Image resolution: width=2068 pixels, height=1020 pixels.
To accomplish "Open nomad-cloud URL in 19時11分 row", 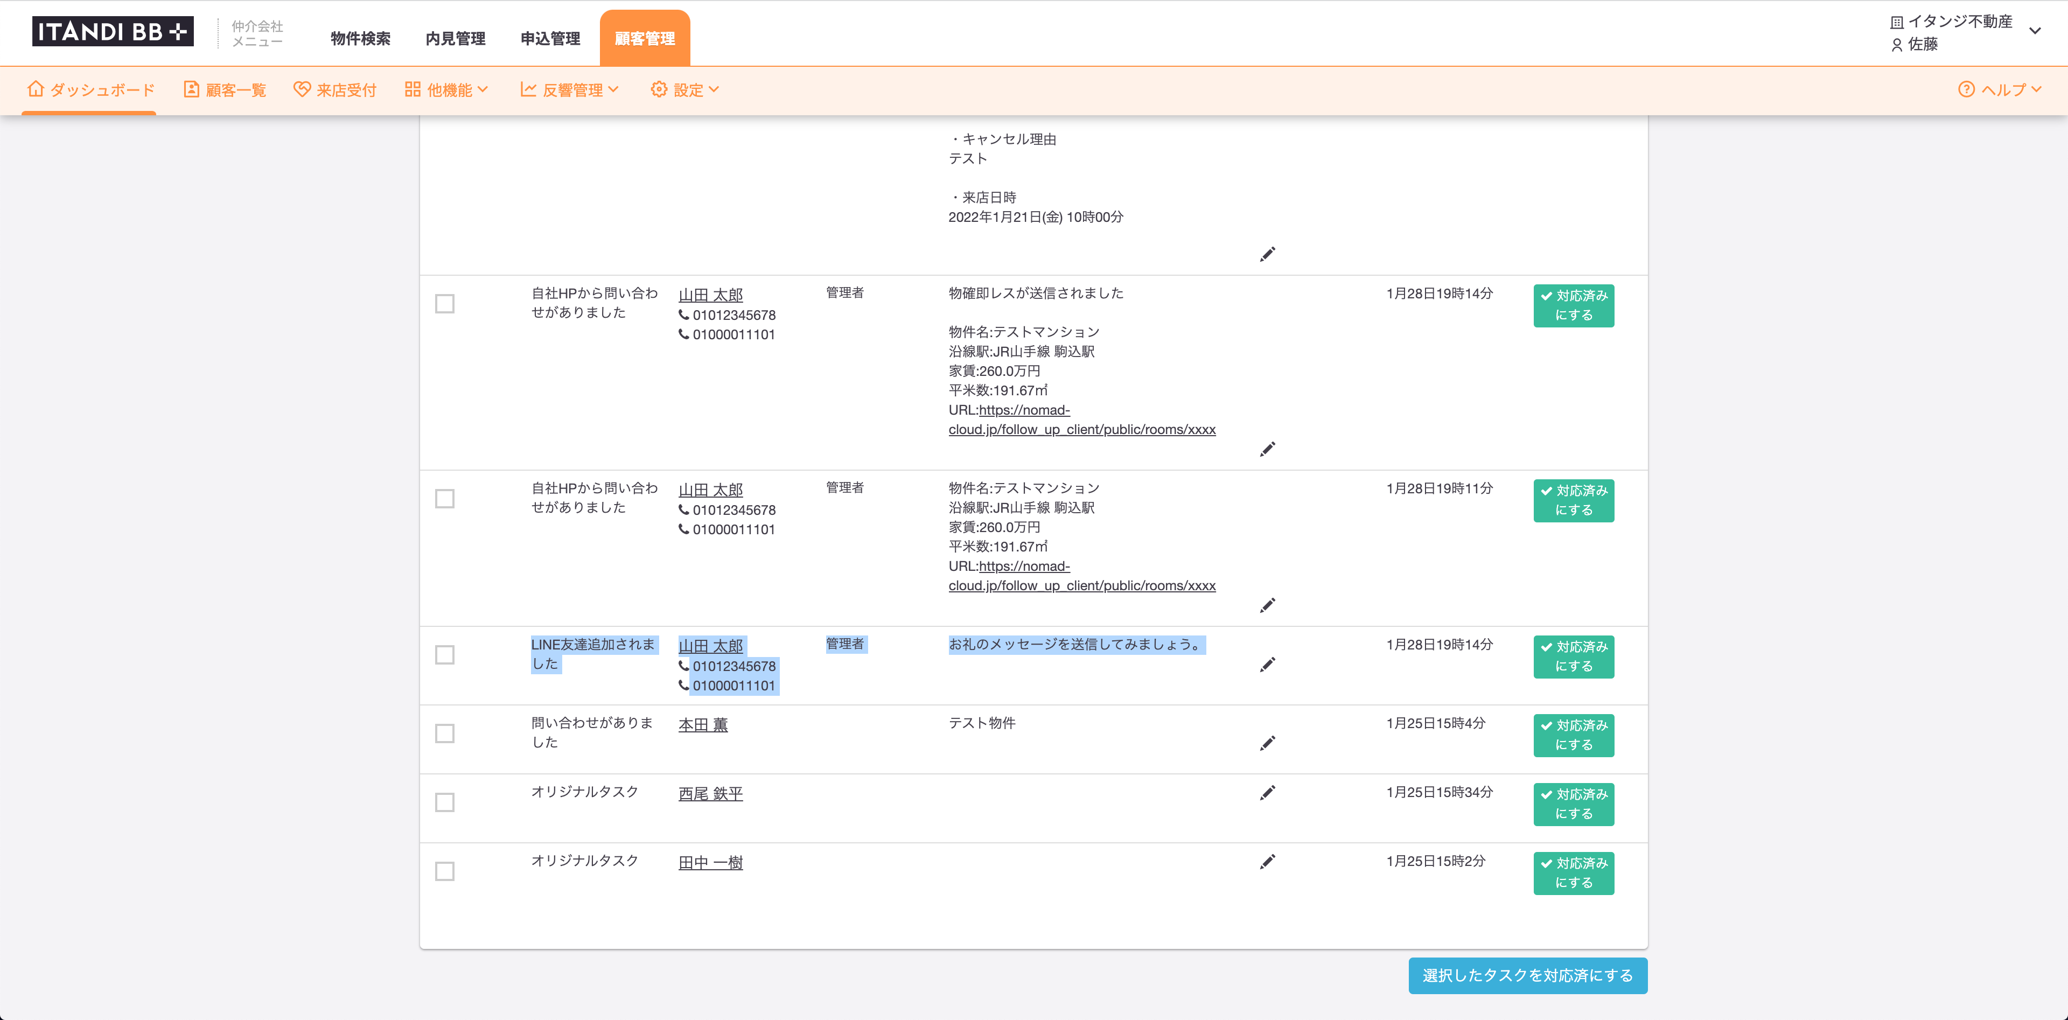I will 1082,576.
